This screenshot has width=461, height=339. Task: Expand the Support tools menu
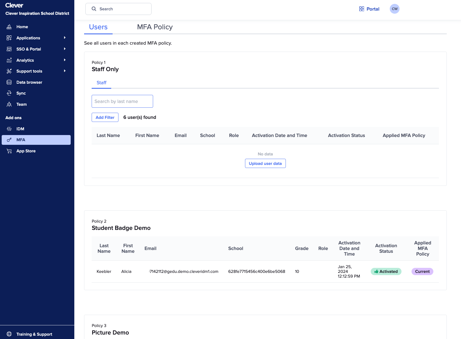29,71
